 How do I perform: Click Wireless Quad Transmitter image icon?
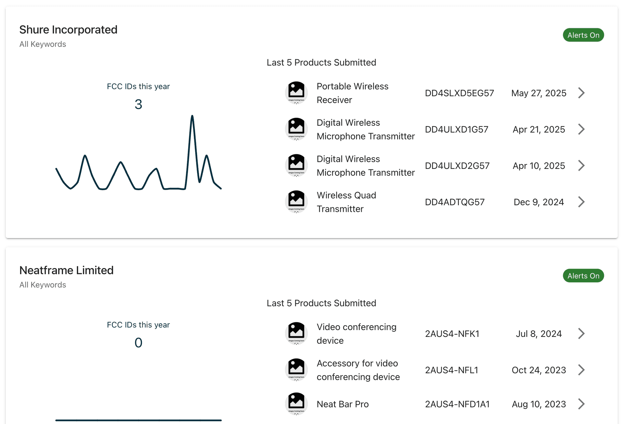pyautogui.click(x=296, y=202)
